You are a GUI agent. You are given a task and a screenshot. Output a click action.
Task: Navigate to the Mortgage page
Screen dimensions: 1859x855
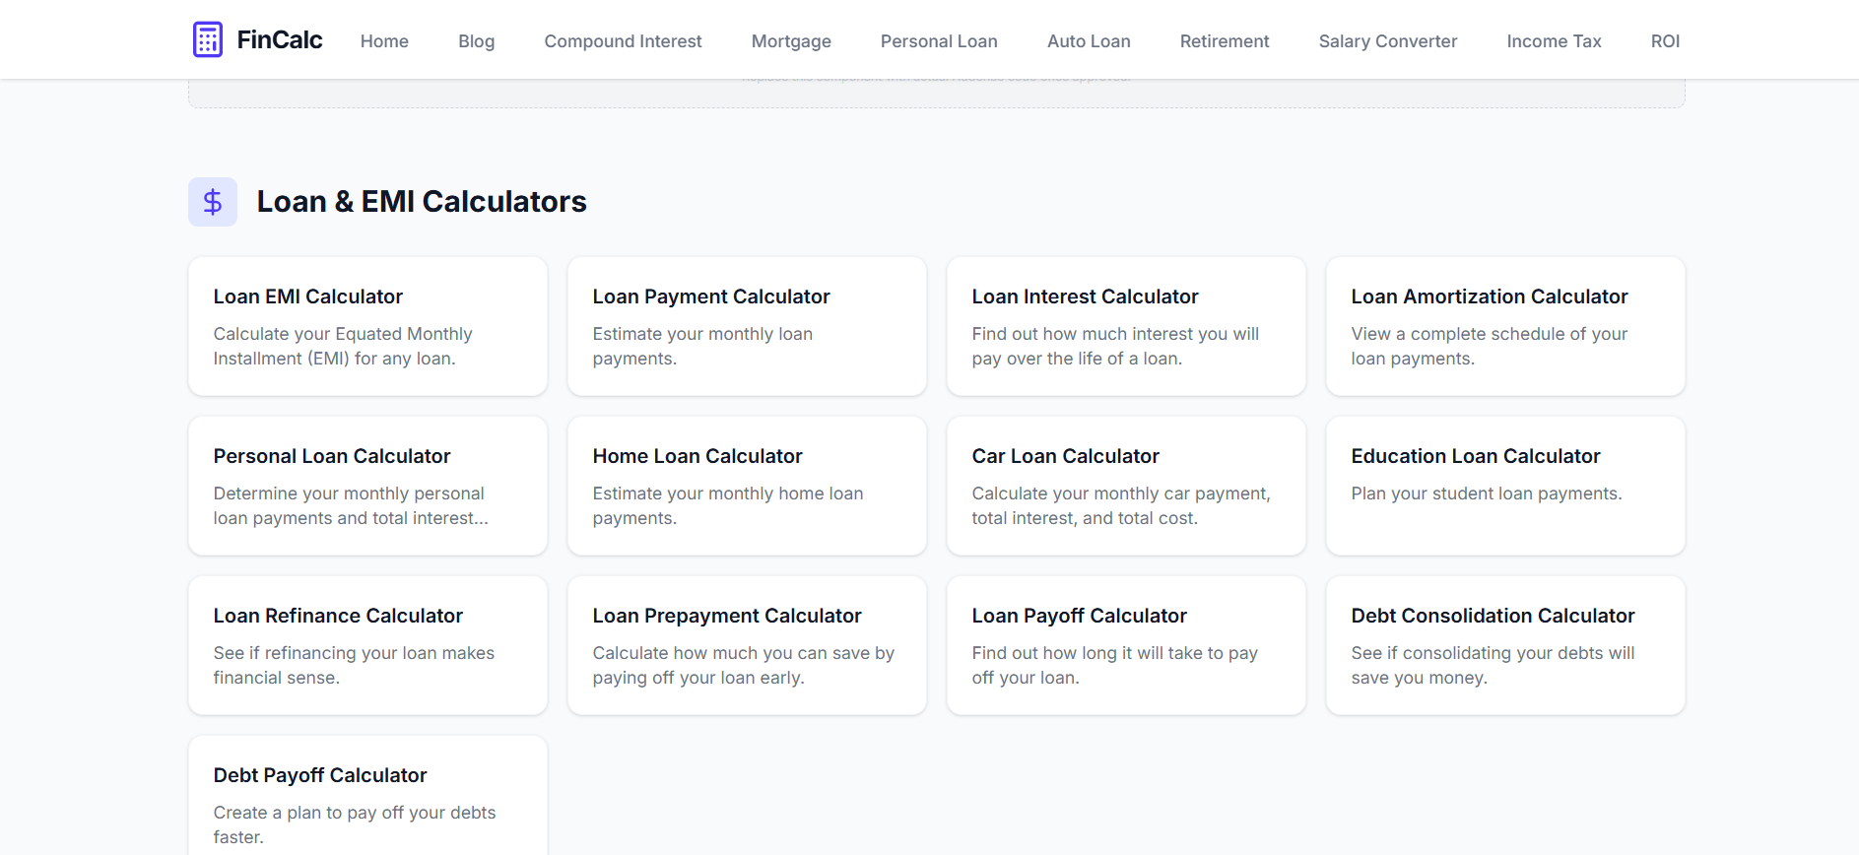[x=791, y=41]
